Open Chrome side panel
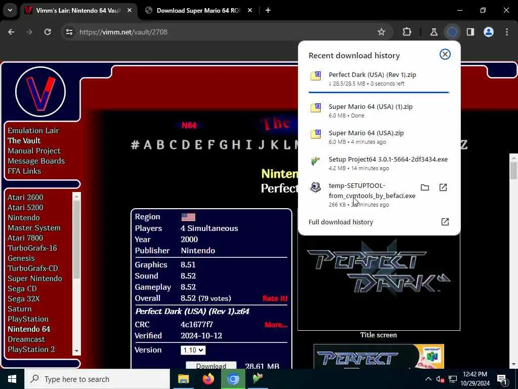Screen dimensions: 518x389 tap(470, 32)
